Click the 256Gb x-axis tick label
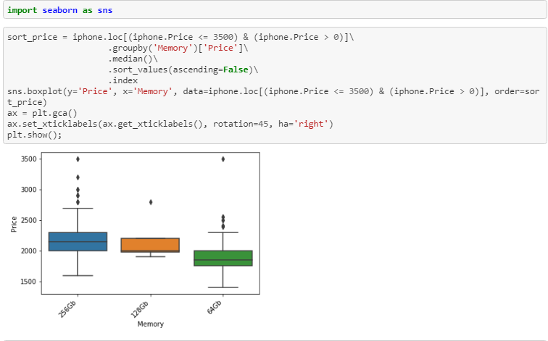Image resolution: width=548 pixels, height=341 pixels. tap(67, 309)
